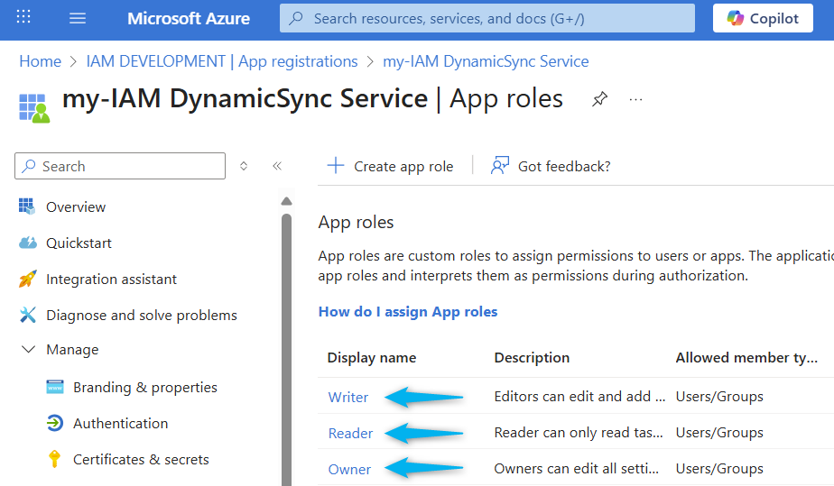The image size is (834, 486).
Task: Open Quickstart in the sidebar
Action: point(79,243)
